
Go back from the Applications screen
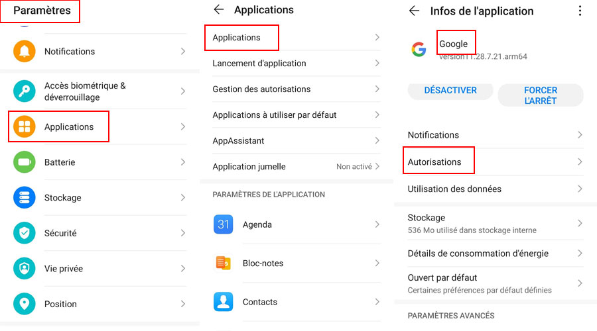tap(219, 10)
